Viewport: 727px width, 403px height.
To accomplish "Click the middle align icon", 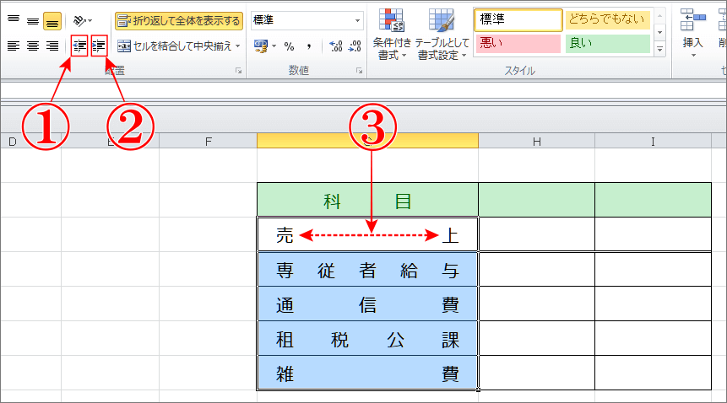I will click(33, 21).
